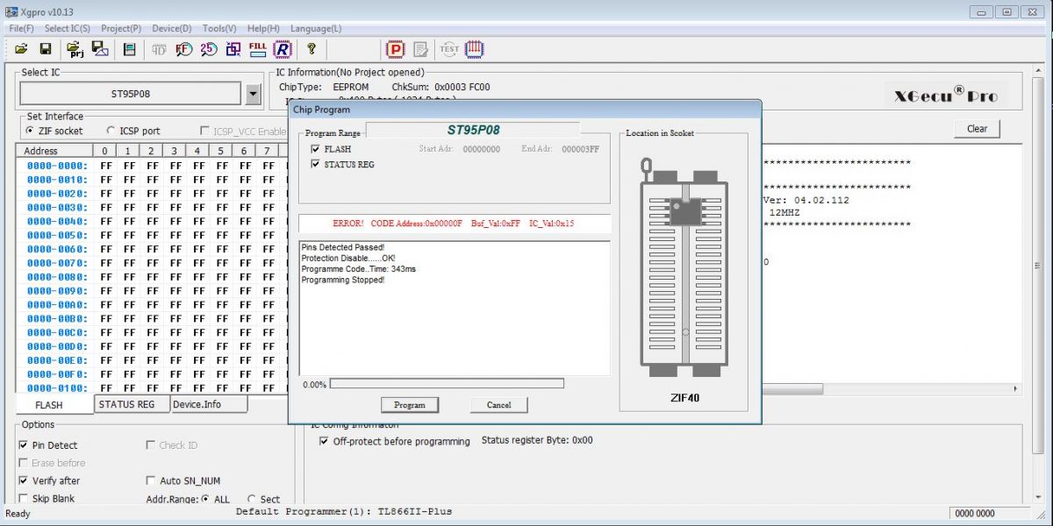Switch to the STATUS REG tab

click(x=132, y=404)
